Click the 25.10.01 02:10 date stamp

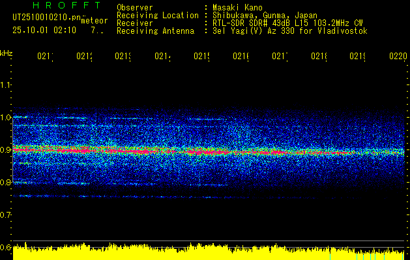(x=44, y=31)
